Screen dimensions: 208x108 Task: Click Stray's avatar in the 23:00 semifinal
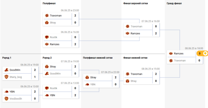(47, 22)
